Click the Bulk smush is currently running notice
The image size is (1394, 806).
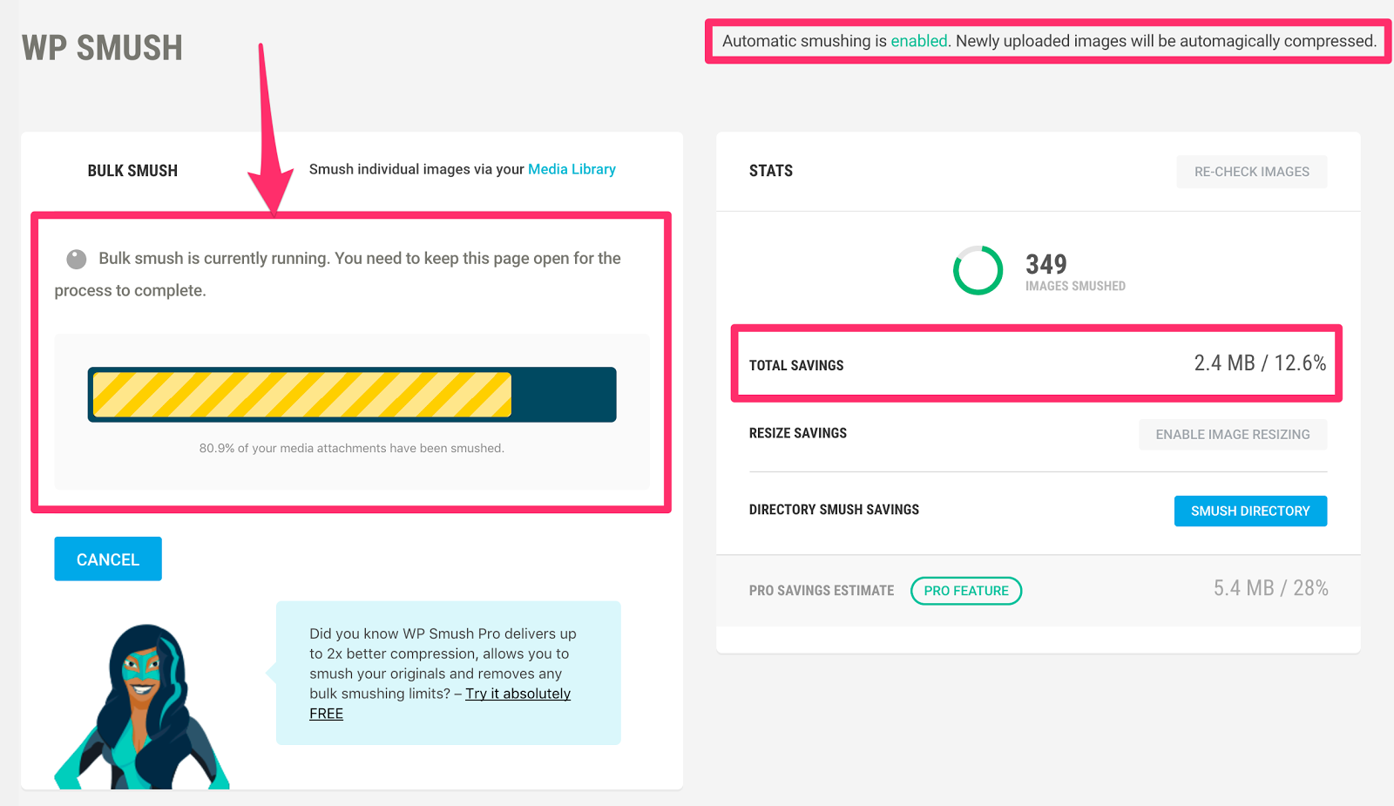[x=338, y=274]
